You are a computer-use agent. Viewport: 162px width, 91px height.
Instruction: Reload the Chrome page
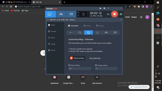pos(11,7)
